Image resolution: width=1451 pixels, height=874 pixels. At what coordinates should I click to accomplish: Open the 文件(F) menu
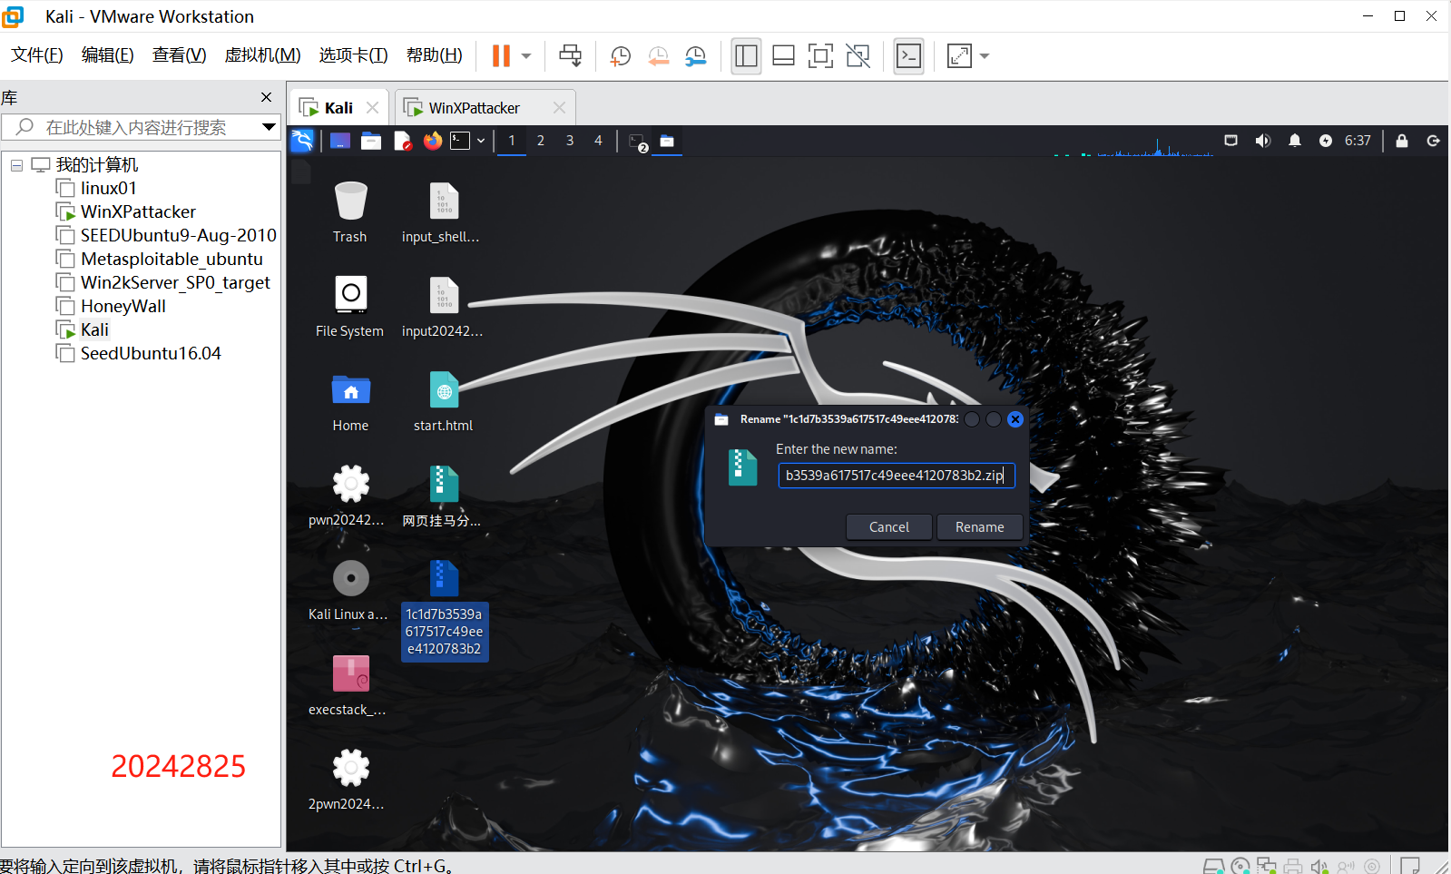pos(37,55)
